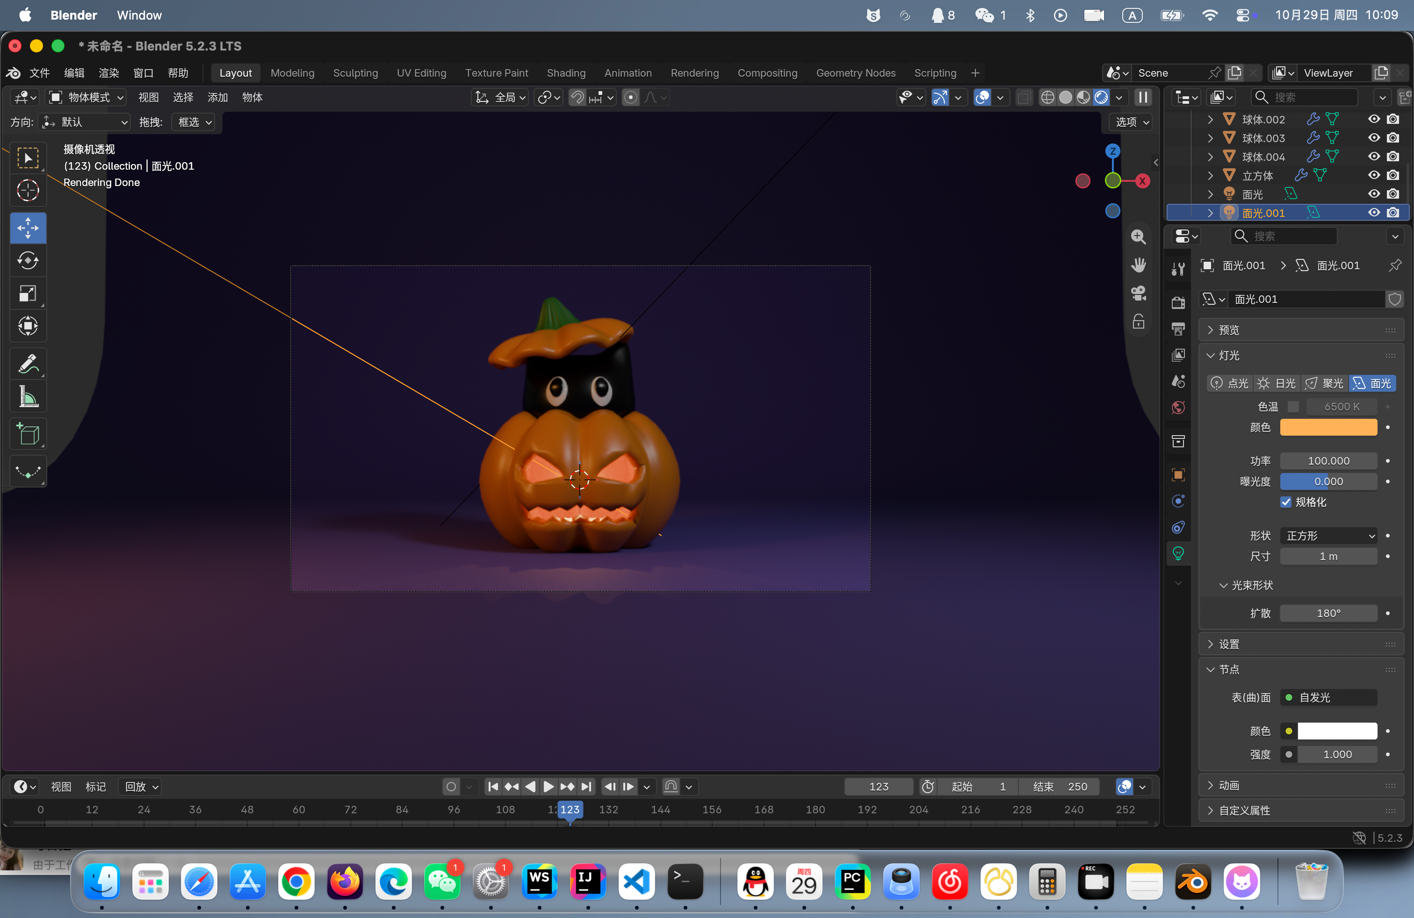Viewport: 1414px width, 918px height.
Task: Switch to rendered viewport shading icon
Action: tap(1101, 97)
